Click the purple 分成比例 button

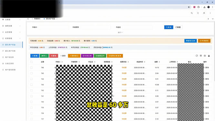(87, 56)
